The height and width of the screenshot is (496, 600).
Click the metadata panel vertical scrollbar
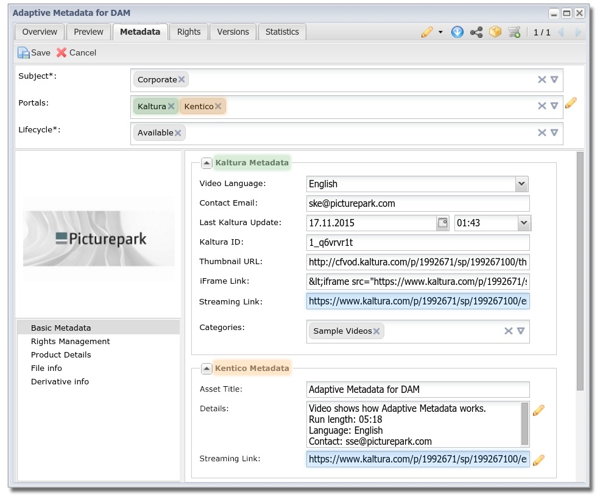(x=580, y=271)
